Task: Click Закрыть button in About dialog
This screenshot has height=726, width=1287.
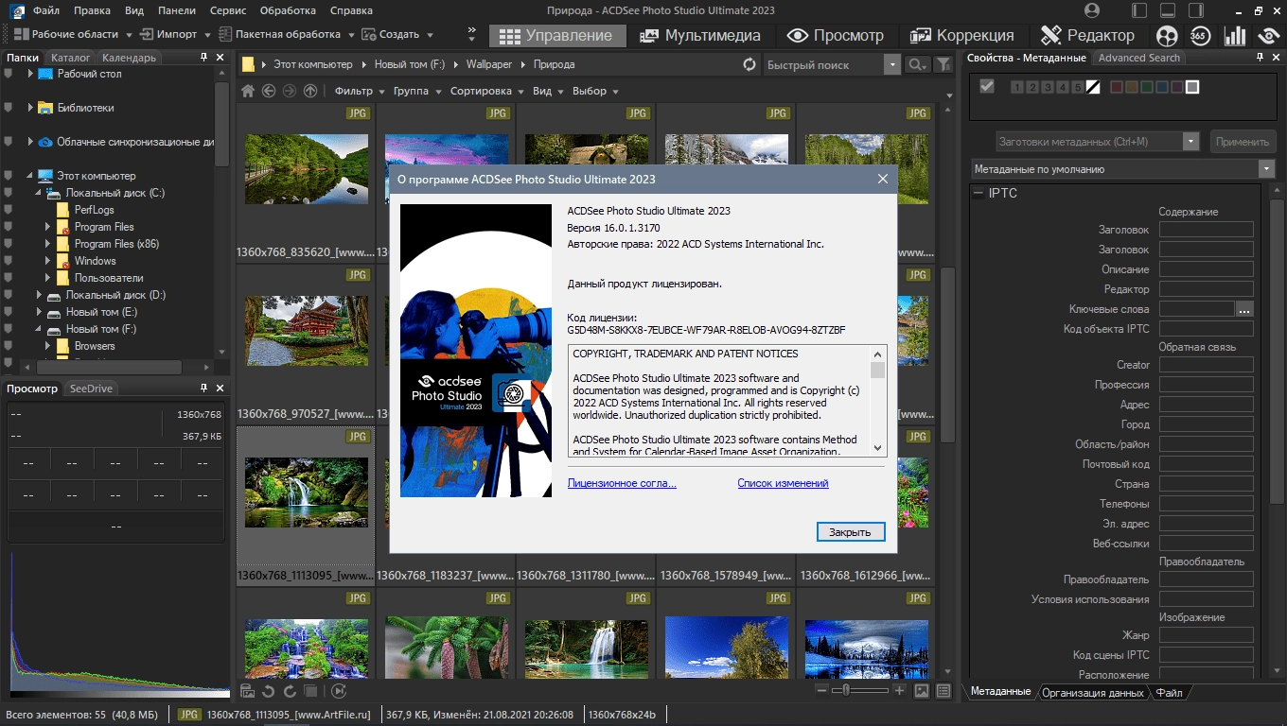Action: 850,532
